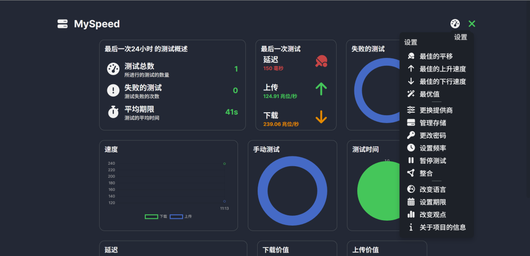The image size is (530, 256).
Task: Open 更换提供商 option
Action: pyautogui.click(x=436, y=110)
